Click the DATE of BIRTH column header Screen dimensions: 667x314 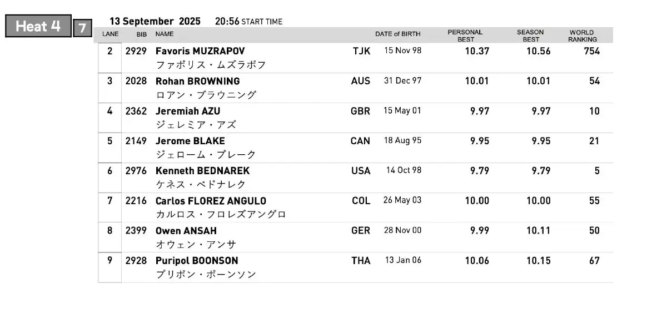click(397, 34)
